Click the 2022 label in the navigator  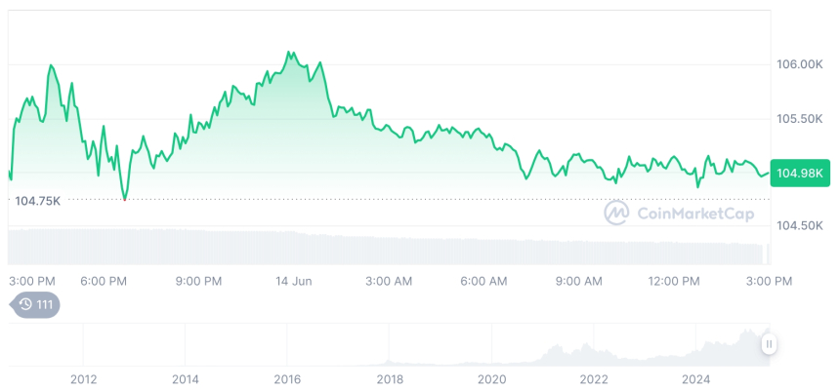coord(594,378)
